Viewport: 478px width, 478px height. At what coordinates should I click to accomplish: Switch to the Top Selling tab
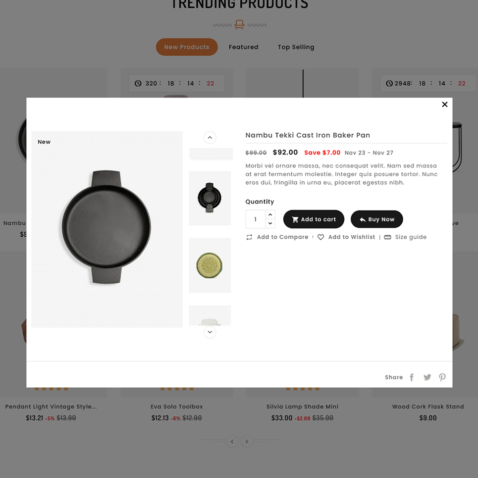coord(296,47)
